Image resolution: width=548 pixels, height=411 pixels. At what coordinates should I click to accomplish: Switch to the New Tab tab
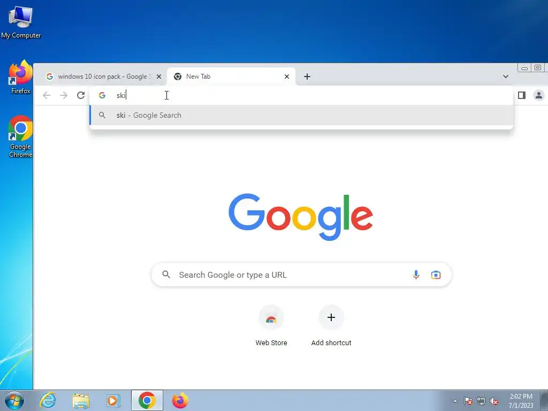[231, 76]
